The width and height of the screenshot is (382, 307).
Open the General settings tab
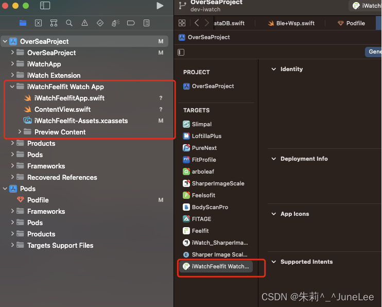[x=373, y=52]
